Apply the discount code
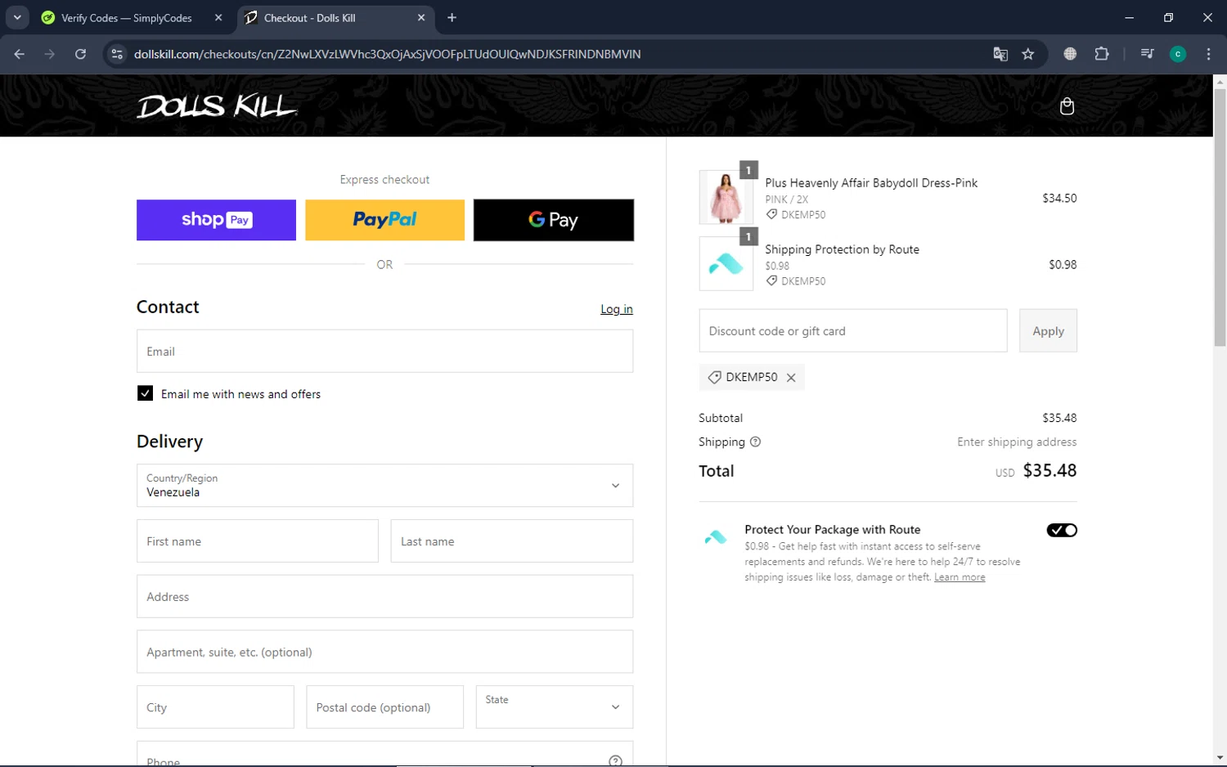The image size is (1227, 767). (1048, 331)
